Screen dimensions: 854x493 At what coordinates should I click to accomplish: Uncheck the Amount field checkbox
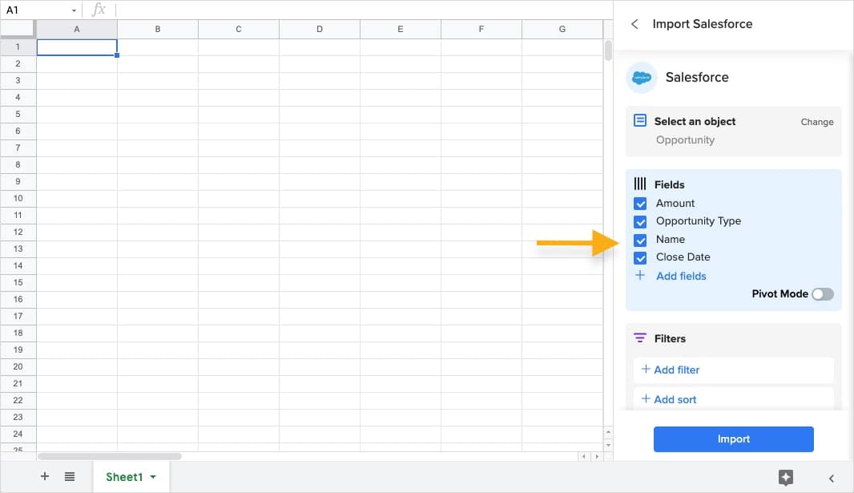(x=640, y=204)
